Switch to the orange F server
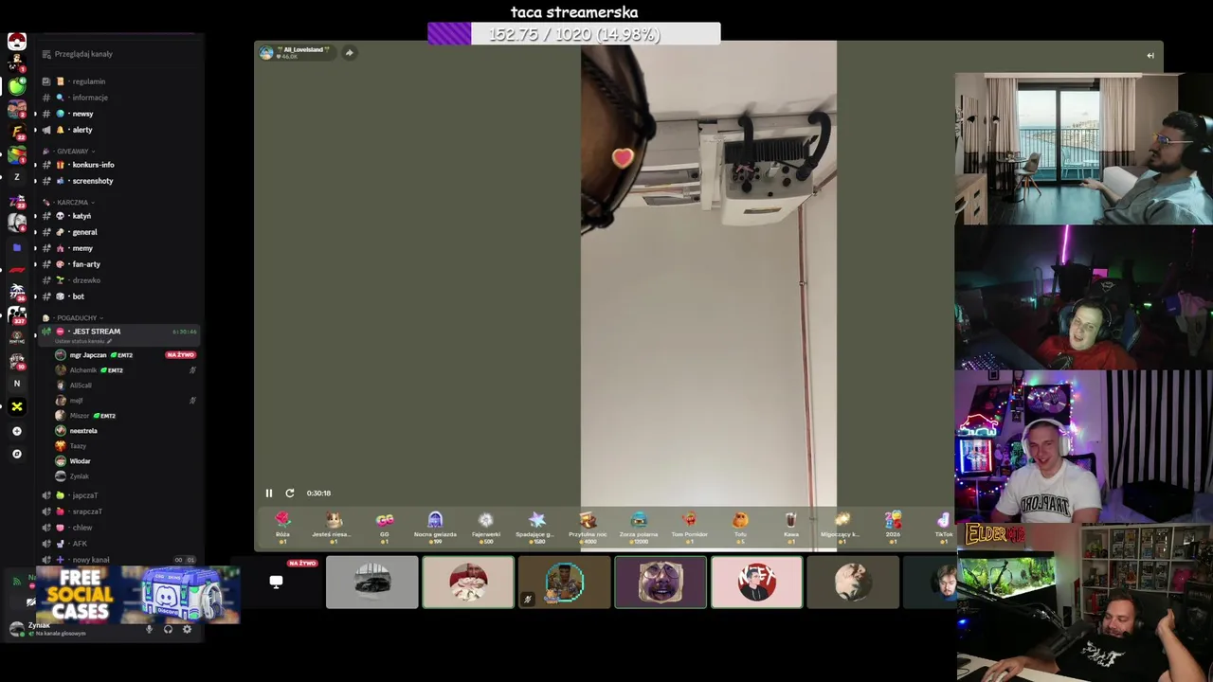This screenshot has height=682, width=1213. 17,132
